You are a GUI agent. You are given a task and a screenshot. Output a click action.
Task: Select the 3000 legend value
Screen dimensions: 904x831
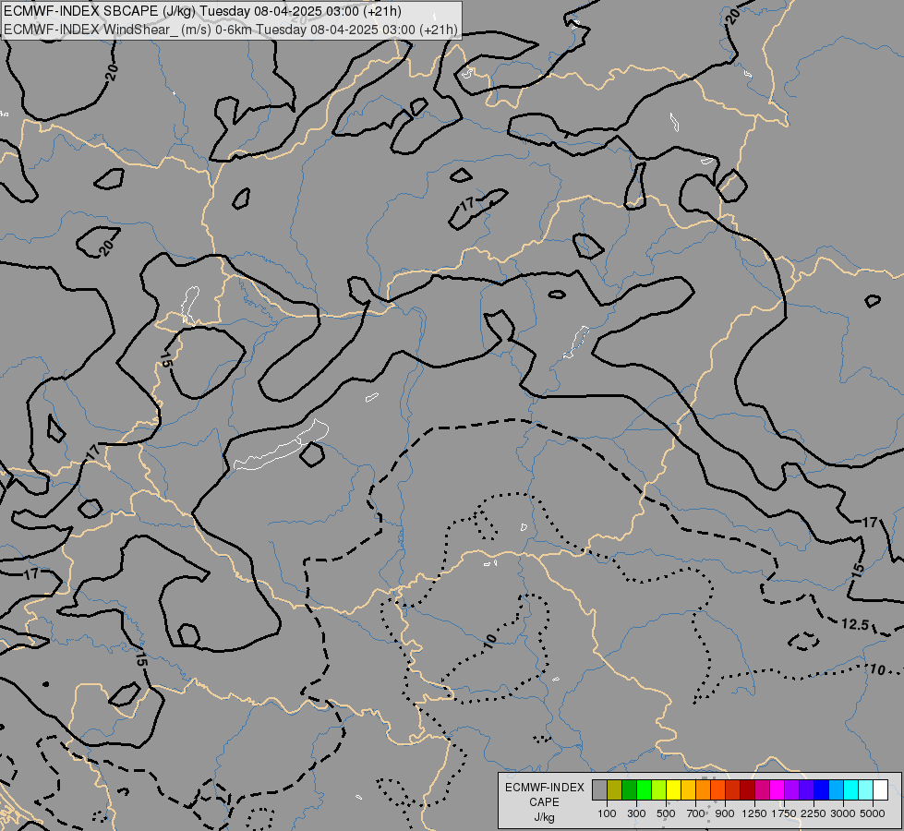click(843, 813)
